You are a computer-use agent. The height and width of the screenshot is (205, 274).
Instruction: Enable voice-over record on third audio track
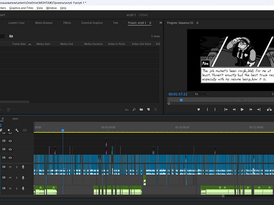[23, 188]
